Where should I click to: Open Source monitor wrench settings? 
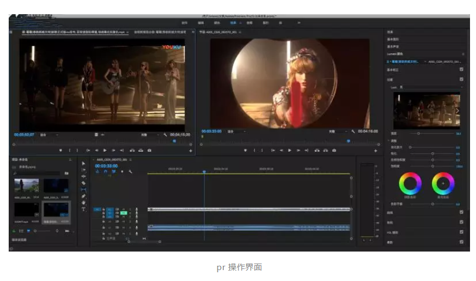pos(165,134)
